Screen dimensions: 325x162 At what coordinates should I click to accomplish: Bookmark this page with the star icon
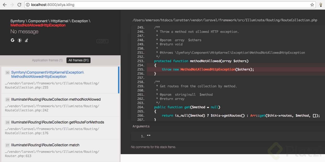click(x=312, y=5)
